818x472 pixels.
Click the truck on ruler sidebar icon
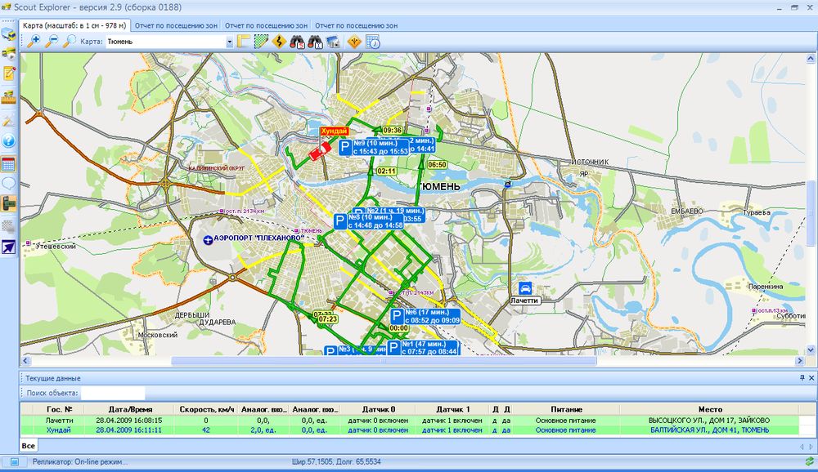pyautogui.click(x=9, y=97)
